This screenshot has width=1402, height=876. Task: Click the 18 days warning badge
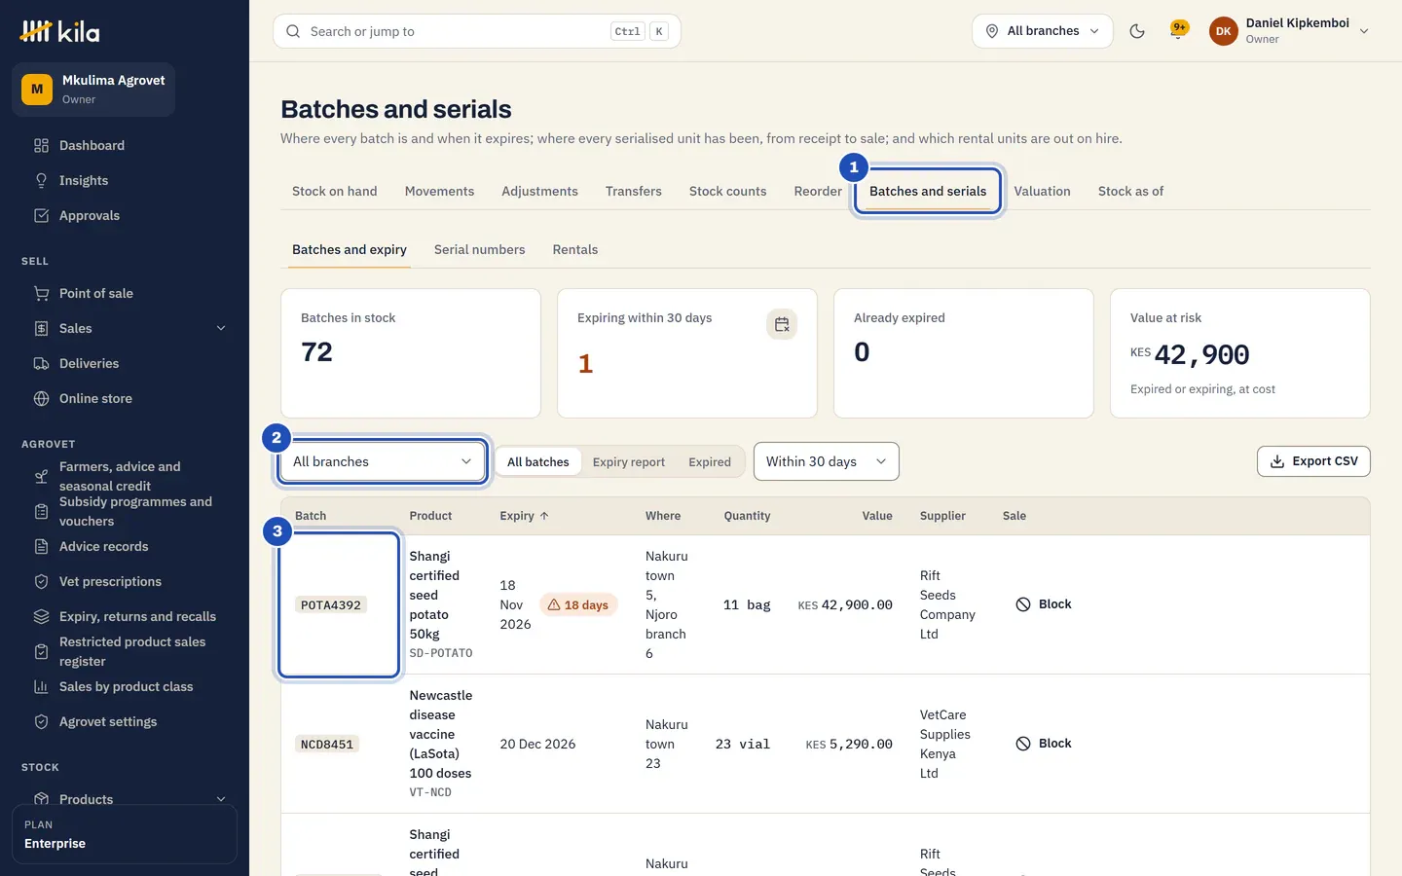pyautogui.click(x=578, y=604)
